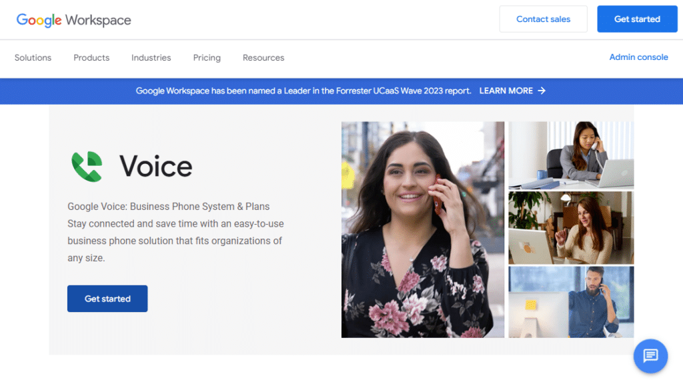683x388 pixels.
Task: Click the Forrester UCaaS Wave banner text
Action: click(x=303, y=91)
